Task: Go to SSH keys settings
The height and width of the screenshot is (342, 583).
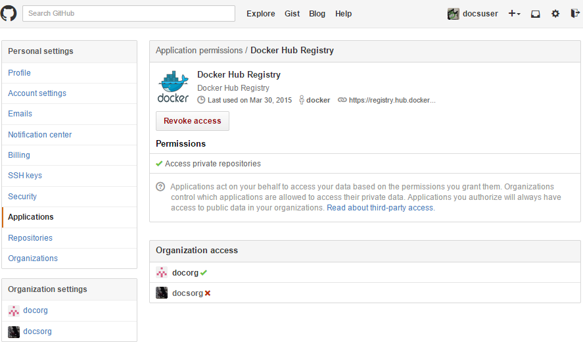Action: pos(25,176)
